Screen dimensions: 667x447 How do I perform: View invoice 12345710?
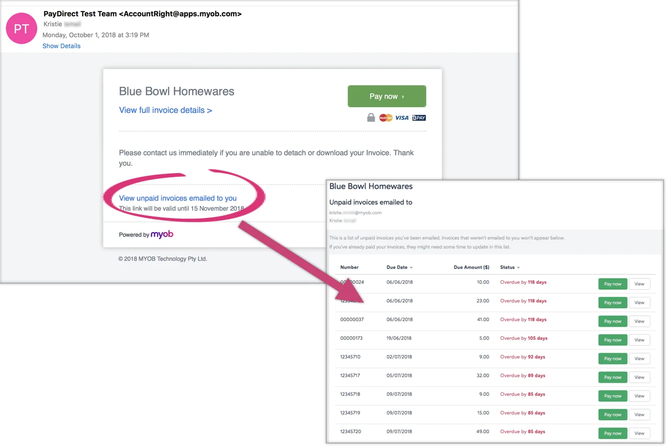tap(639, 359)
